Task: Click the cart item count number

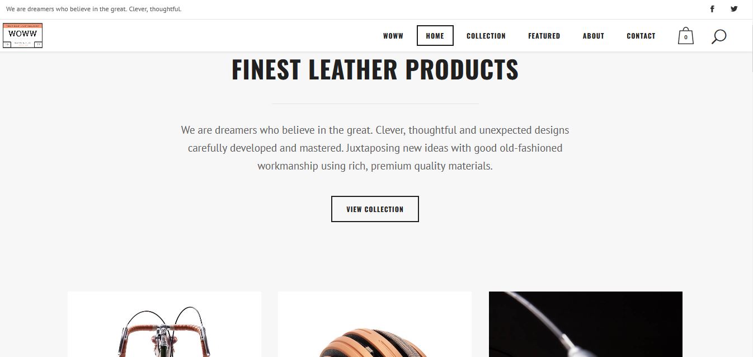Action: click(686, 37)
